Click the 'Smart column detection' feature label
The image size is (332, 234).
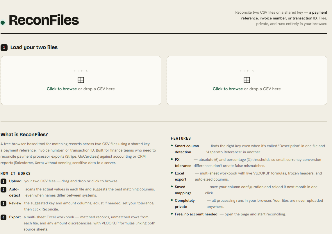pyautogui.click(x=187, y=149)
